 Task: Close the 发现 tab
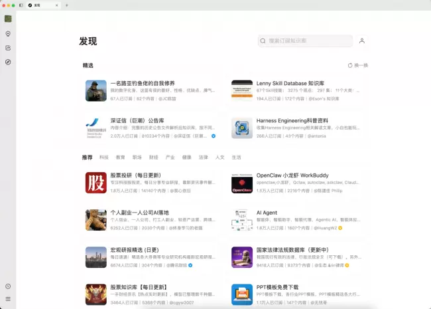56,5
